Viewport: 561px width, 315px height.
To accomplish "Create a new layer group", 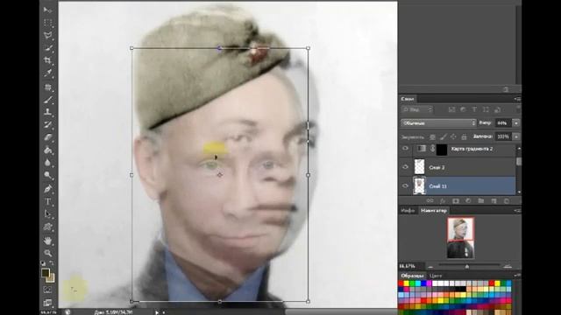I will pos(481,201).
